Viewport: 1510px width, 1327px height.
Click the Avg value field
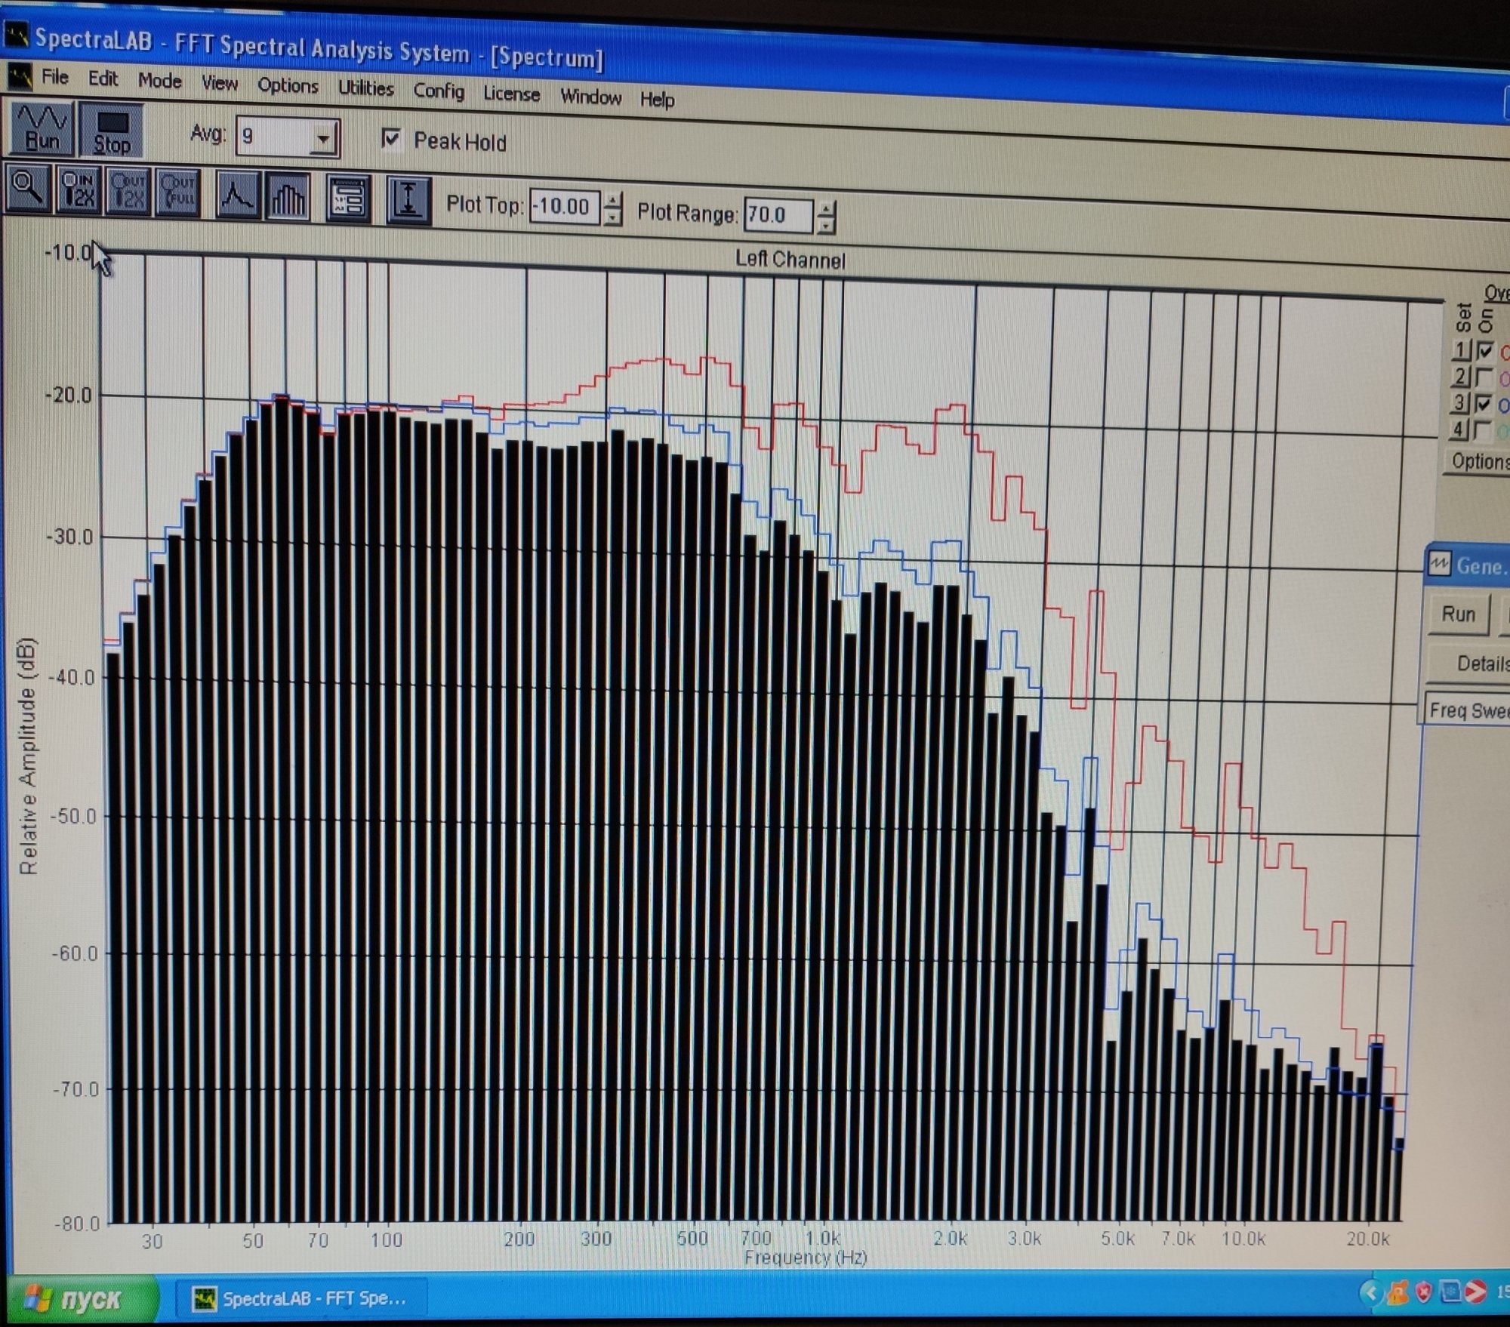[275, 137]
